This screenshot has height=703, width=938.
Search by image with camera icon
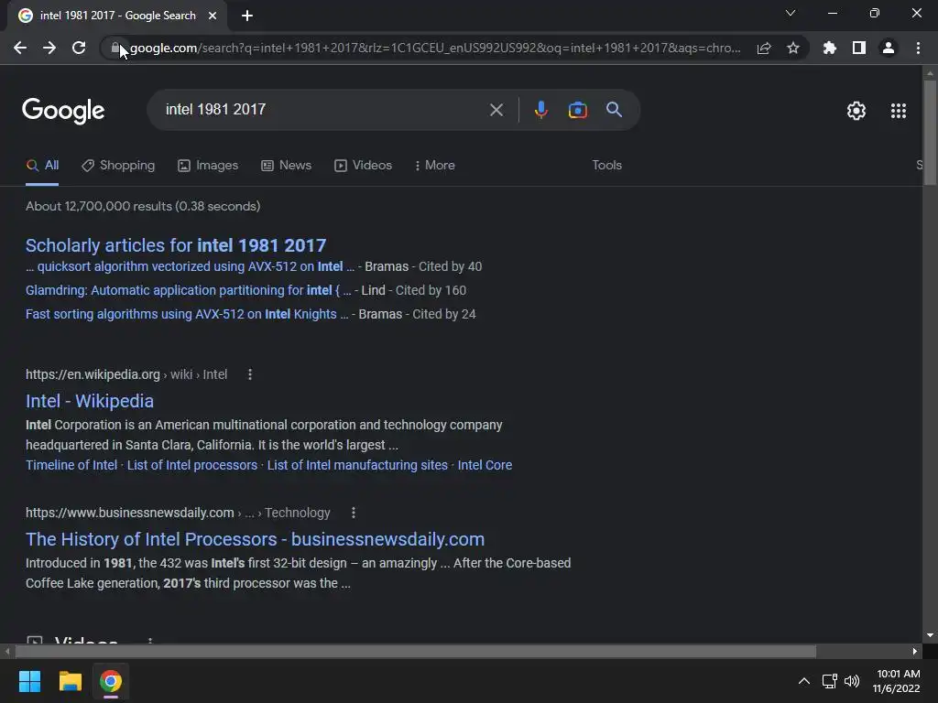pyautogui.click(x=577, y=110)
